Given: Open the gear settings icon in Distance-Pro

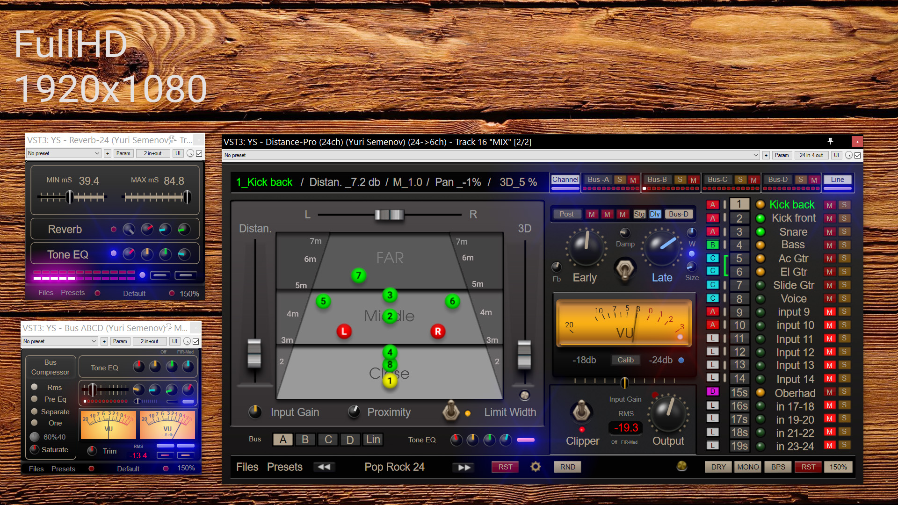Looking at the screenshot, I should [536, 467].
